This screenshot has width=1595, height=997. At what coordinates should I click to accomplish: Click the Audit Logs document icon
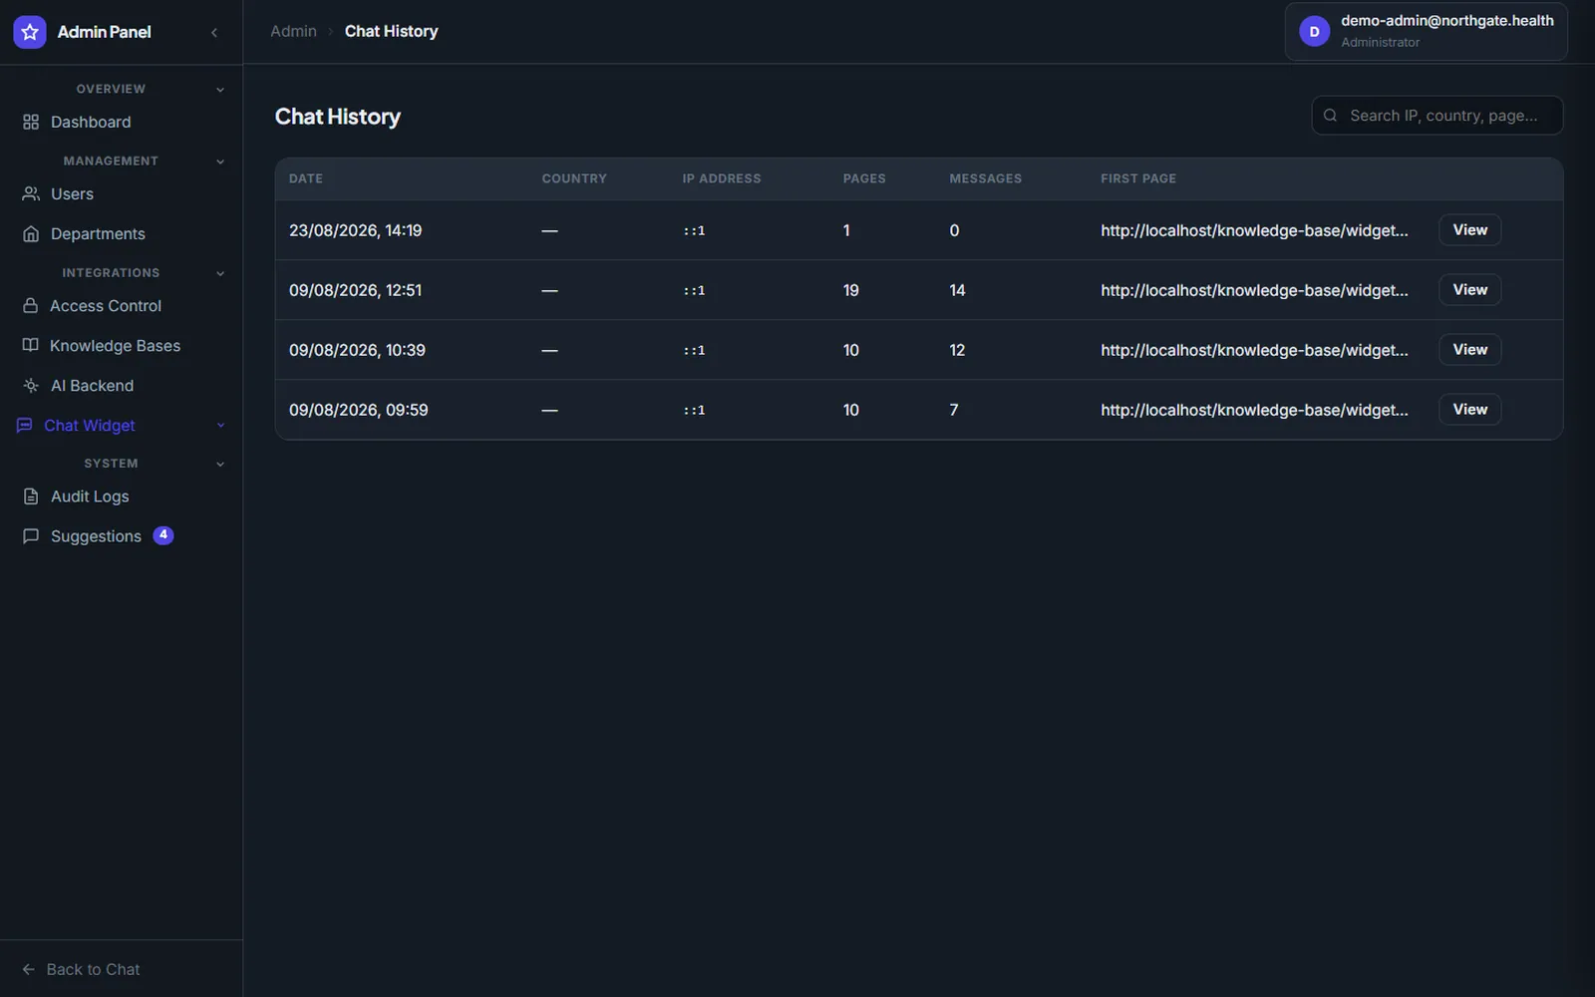point(31,496)
